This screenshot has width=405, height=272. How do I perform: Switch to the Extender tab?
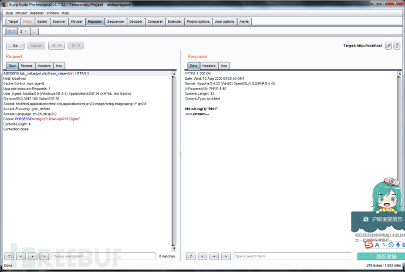coord(174,22)
